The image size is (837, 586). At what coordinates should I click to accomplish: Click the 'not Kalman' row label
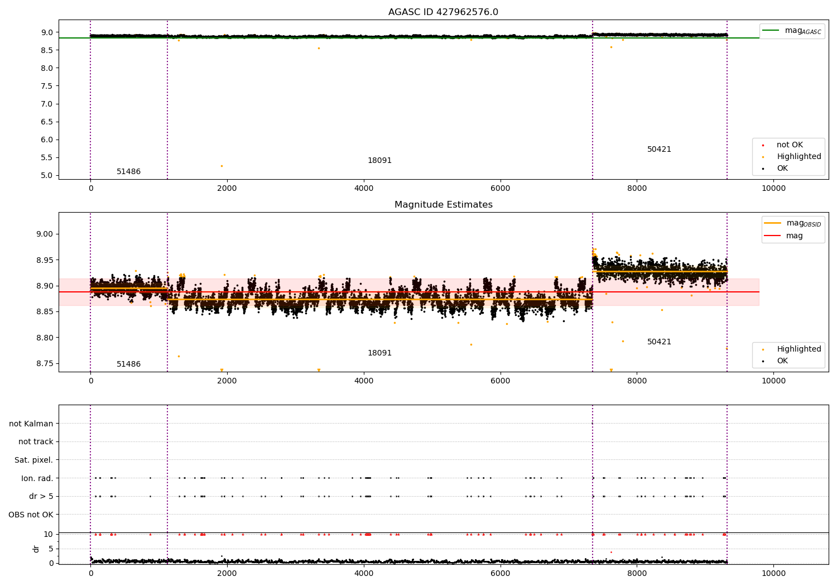click(31, 424)
